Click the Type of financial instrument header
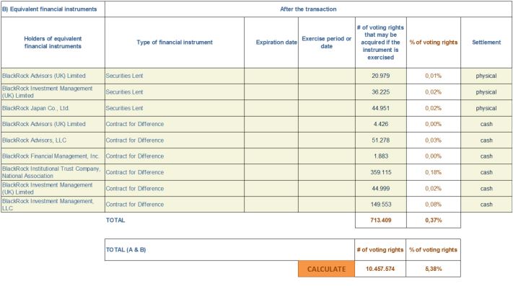 pos(175,43)
